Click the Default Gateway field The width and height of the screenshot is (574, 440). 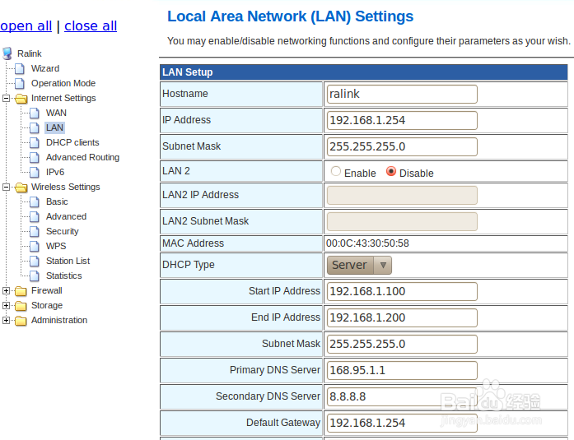click(x=402, y=424)
